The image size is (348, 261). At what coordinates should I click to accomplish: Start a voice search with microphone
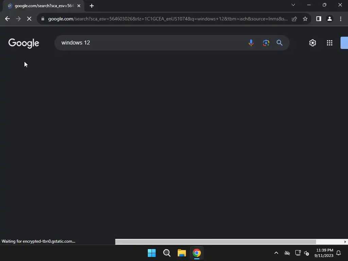point(251,42)
